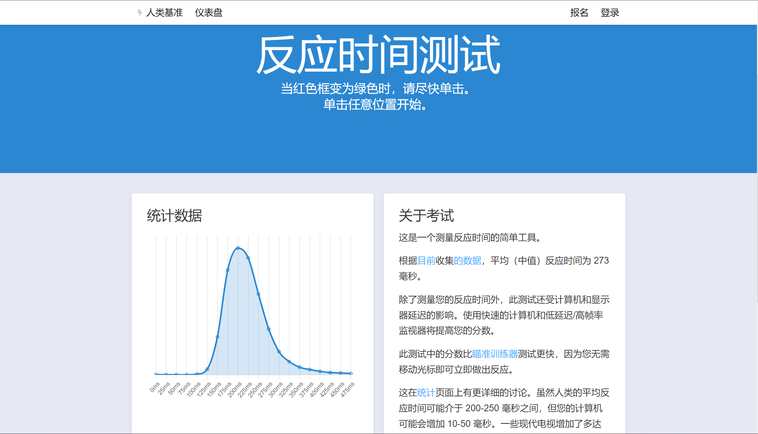Click the data point at 150ms on curve

tap(217, 336)
